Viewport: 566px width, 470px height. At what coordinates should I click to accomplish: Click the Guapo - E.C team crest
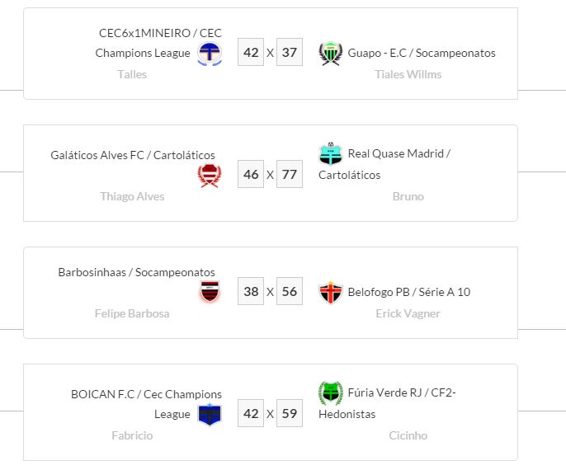click(x=330, y=54)
